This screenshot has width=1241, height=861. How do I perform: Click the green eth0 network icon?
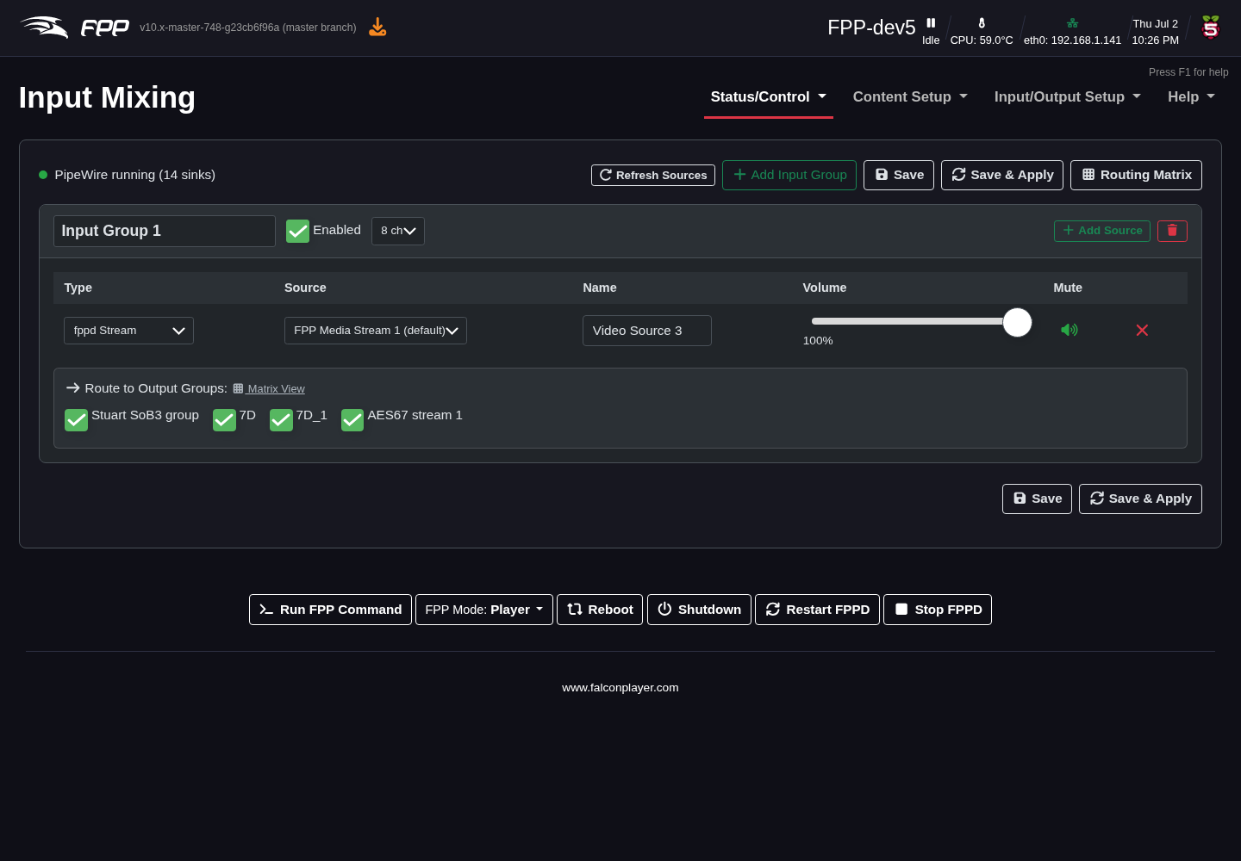click(x=1072, y=23)
